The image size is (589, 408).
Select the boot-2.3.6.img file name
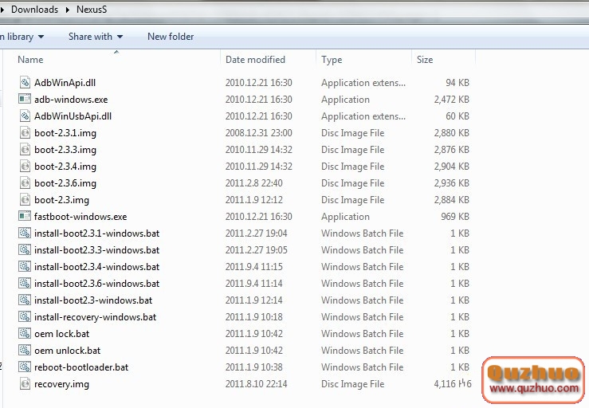coord(65,183)
